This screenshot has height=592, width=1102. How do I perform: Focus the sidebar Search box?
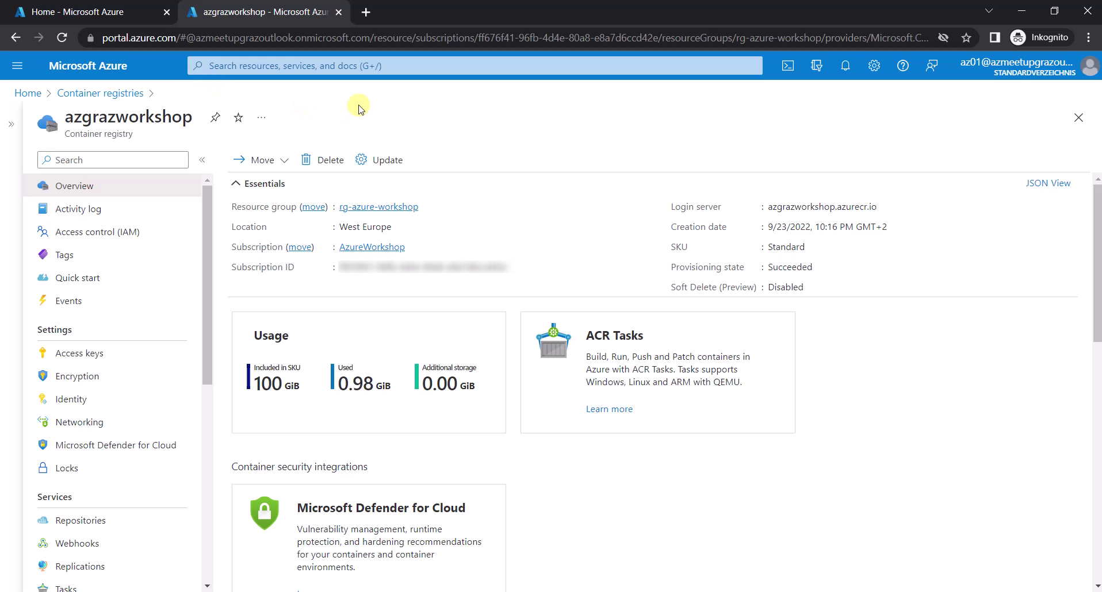(x=113, y=160)
